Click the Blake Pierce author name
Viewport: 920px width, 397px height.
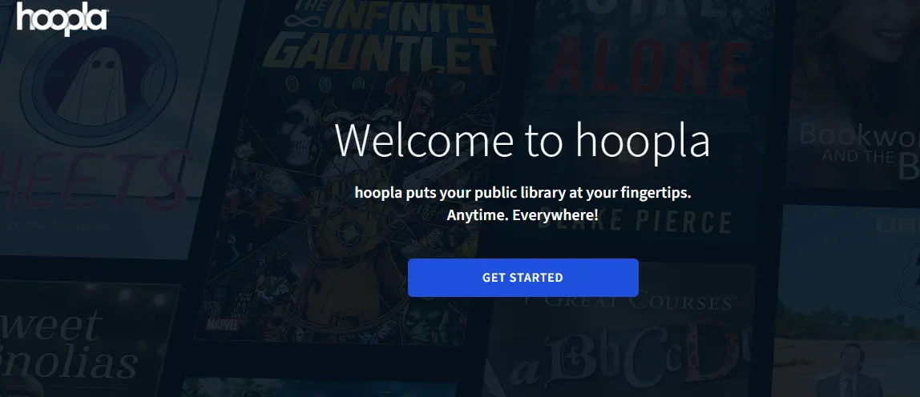click(636, 223)
